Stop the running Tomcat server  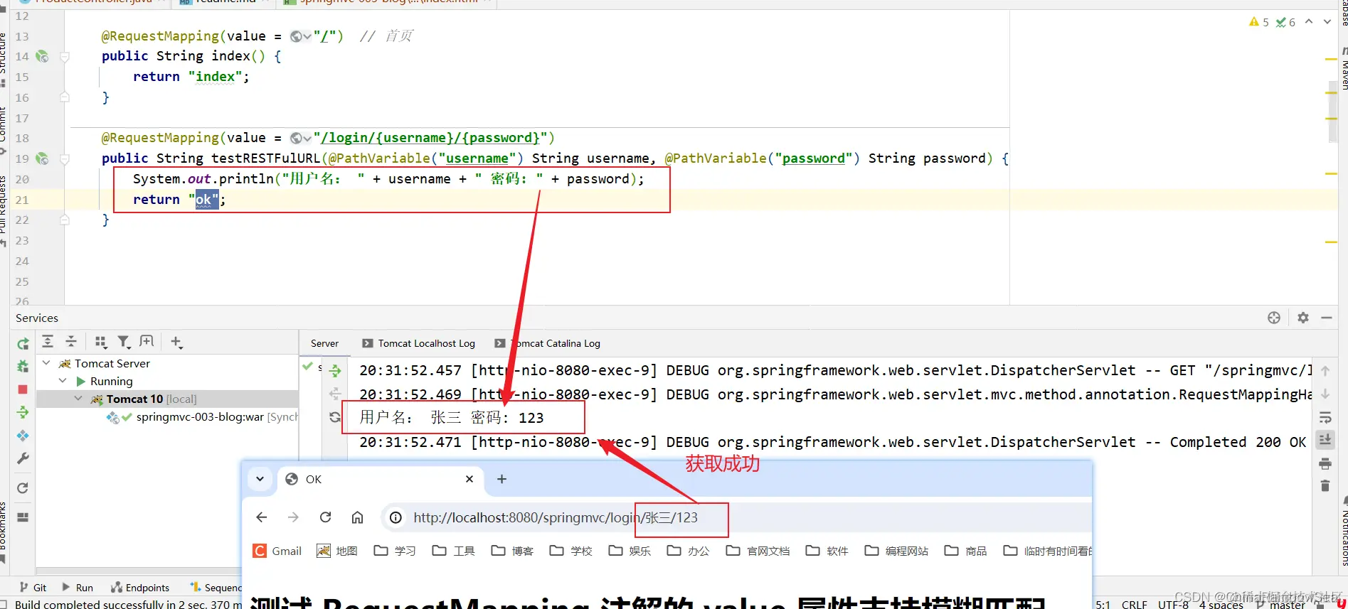click(23, 389)
